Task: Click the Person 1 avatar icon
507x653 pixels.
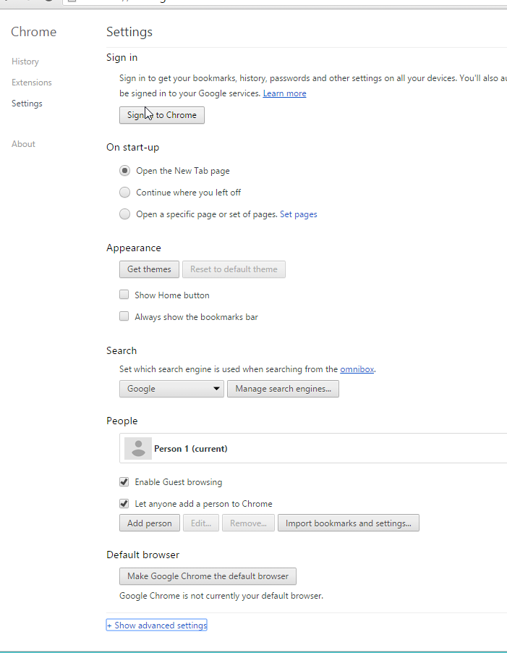Action: (x=137, y=449)
